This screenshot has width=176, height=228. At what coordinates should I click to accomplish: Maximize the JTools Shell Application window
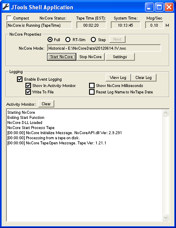[159, 7]
